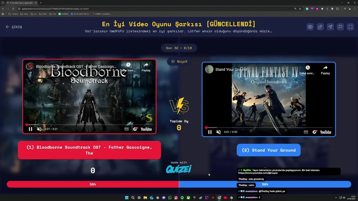Click YouTube logo on Bloodborne video
Image resolution: width=358 pixels, height=201 pixels.
pos(146,129)
